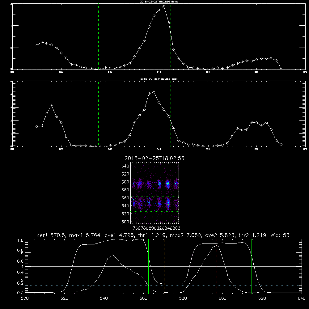
Task: Click the "max2 7.080" value
Action: pos(186,235)
